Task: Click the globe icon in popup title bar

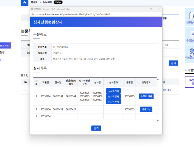Action: pos(32,9)
